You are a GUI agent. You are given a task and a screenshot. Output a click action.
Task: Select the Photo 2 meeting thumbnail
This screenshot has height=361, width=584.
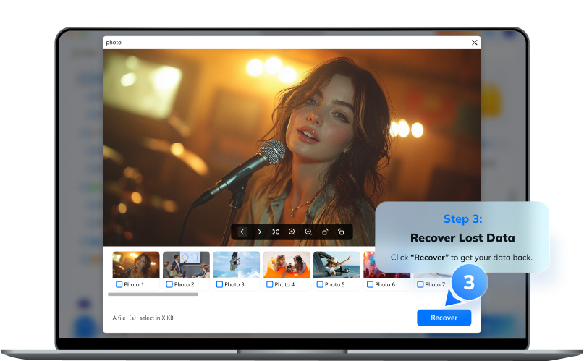coord(186,265)
